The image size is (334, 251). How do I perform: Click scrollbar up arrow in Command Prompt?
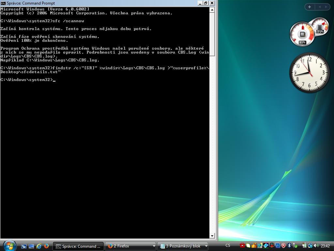pos(212,10)
